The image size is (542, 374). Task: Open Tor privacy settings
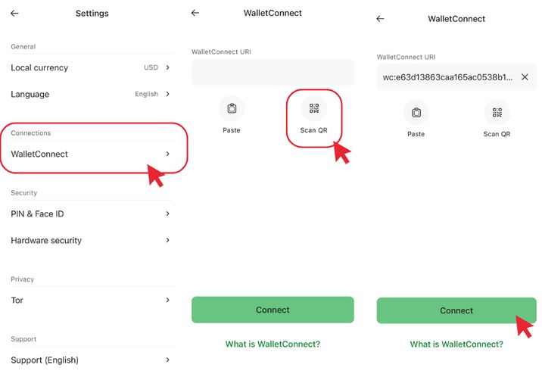(91, 301)
